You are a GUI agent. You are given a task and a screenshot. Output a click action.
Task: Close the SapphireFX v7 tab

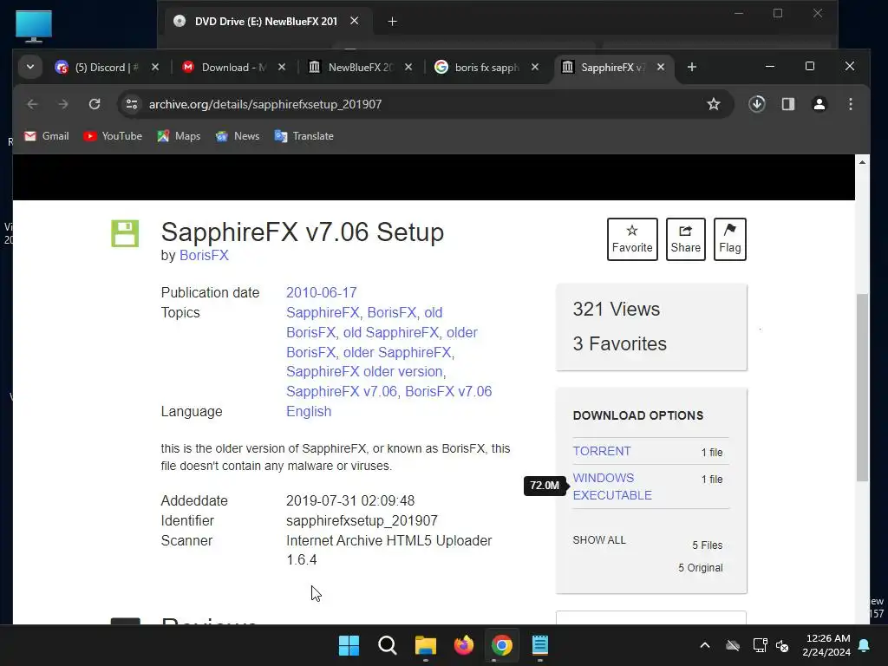pyautogui.click(x=660, y=68)
